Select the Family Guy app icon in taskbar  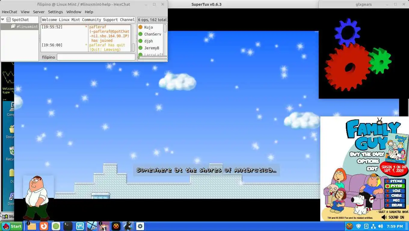(x=104, y=226)
